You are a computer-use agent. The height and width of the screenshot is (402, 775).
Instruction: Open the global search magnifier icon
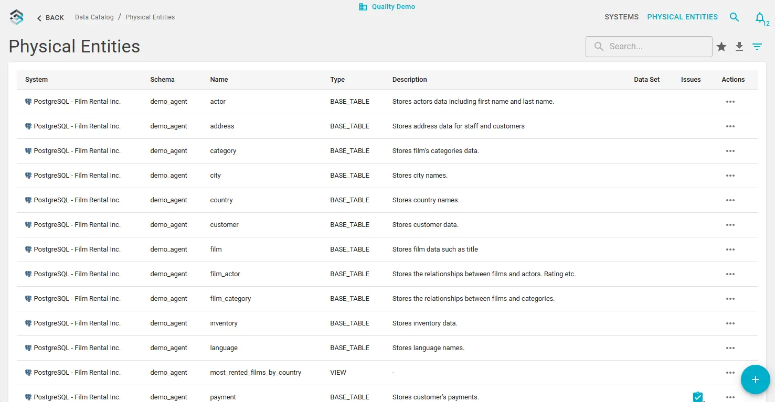coord(734,17)
